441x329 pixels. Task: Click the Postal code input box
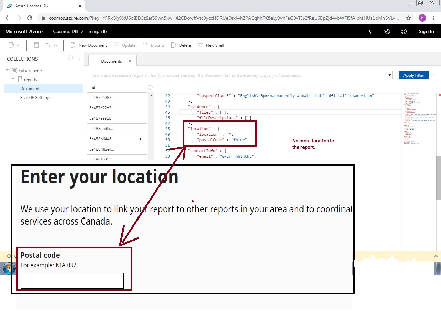(72, 280)
